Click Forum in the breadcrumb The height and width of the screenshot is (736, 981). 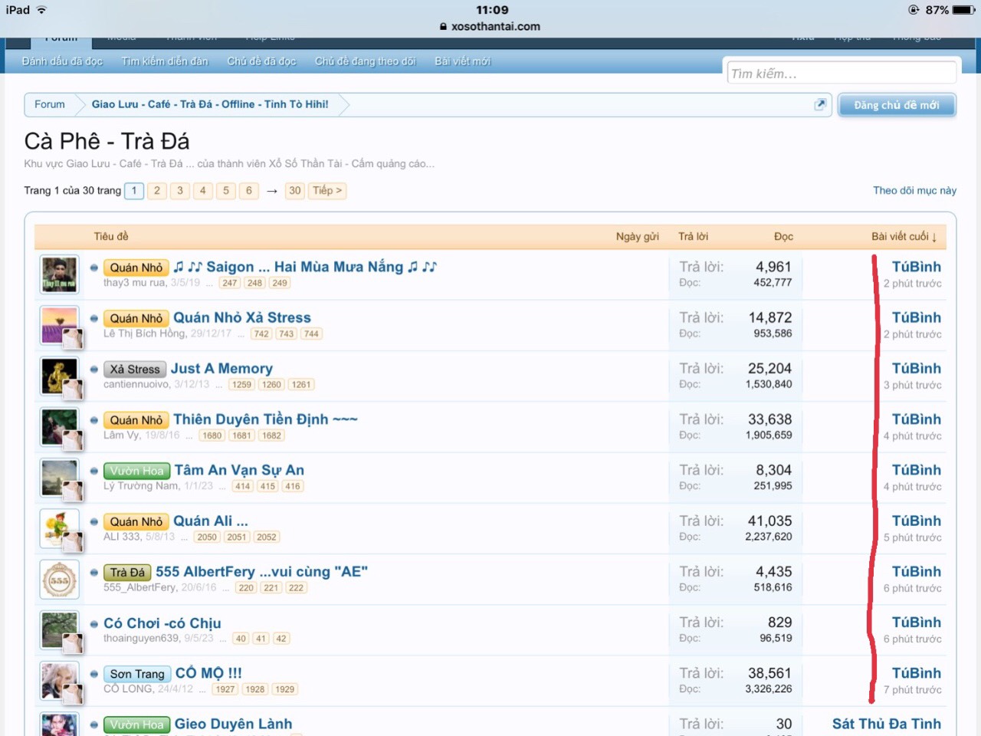(50, 104)
